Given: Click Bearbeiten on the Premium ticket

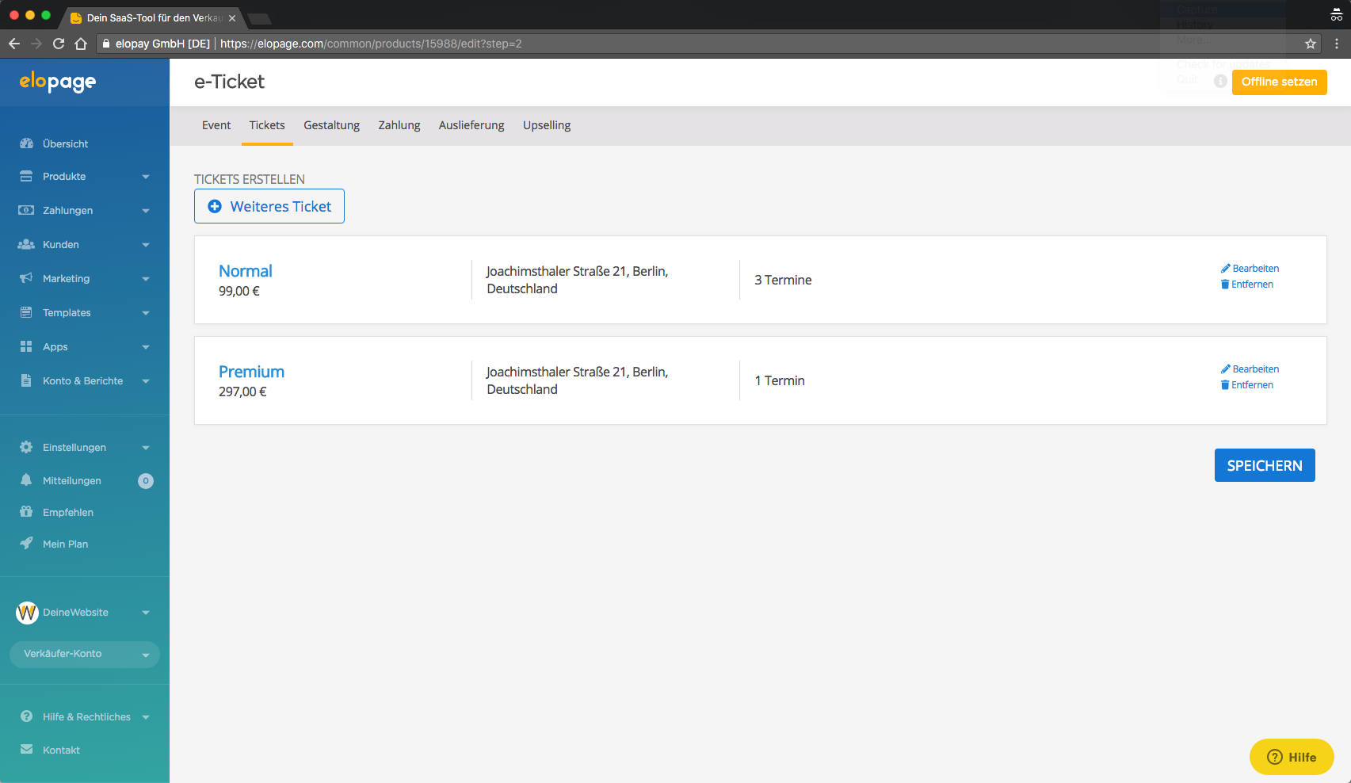Looking at the screenshot, I should pos(1250,369).
